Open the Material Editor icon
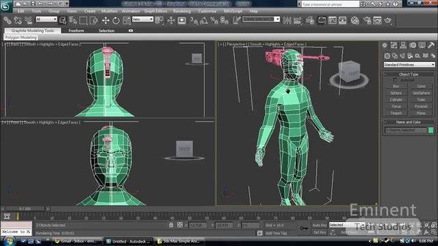438x246 pixels. [355, 20]
